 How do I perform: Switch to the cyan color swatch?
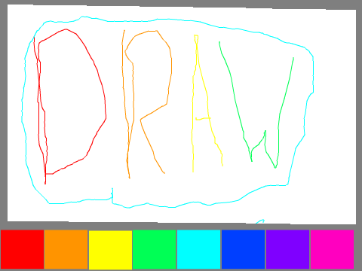pyautogui.click(x=199, y=249)
